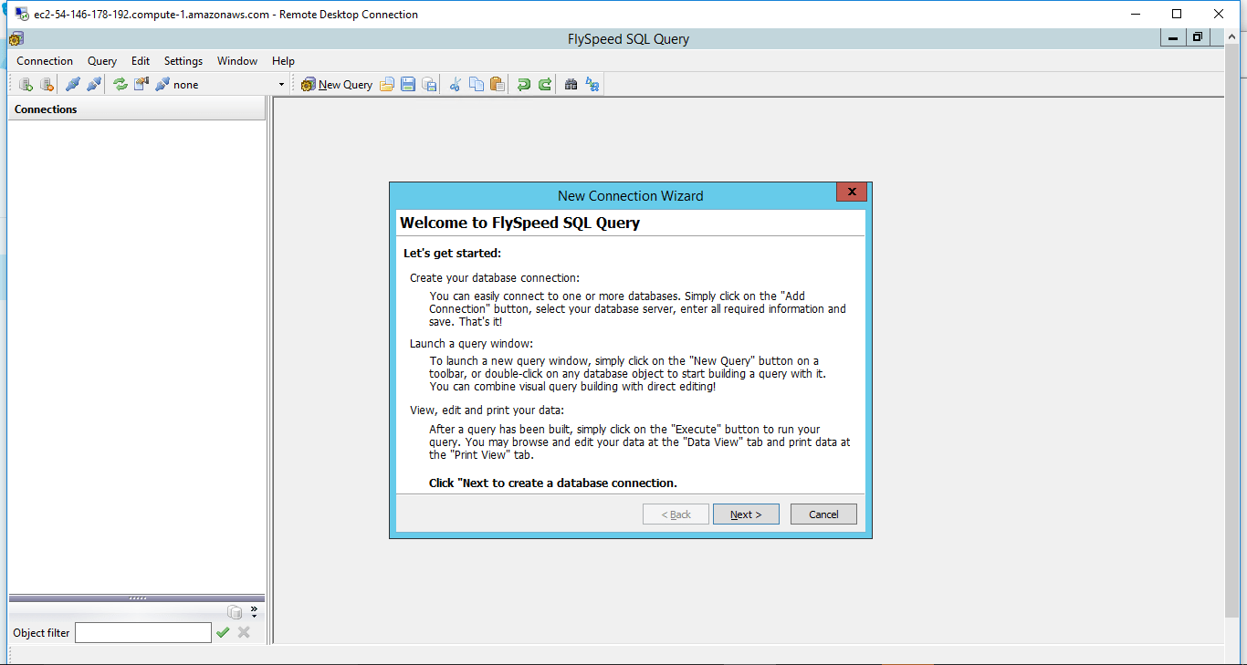Click the Find binoculars icon
Viewport: 1247px width, 665px height.
click(x=571, y=84)
